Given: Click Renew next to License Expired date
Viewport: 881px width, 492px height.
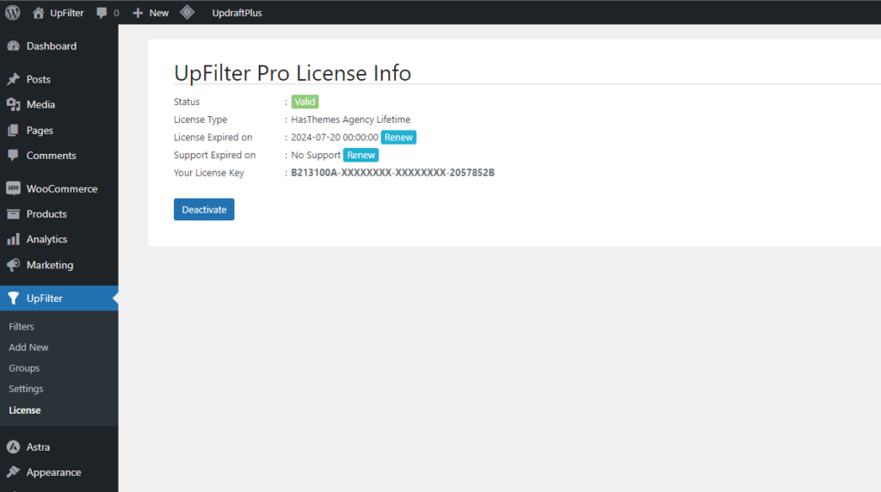Looking at the screenshot, I should click(x=398, y=138).
